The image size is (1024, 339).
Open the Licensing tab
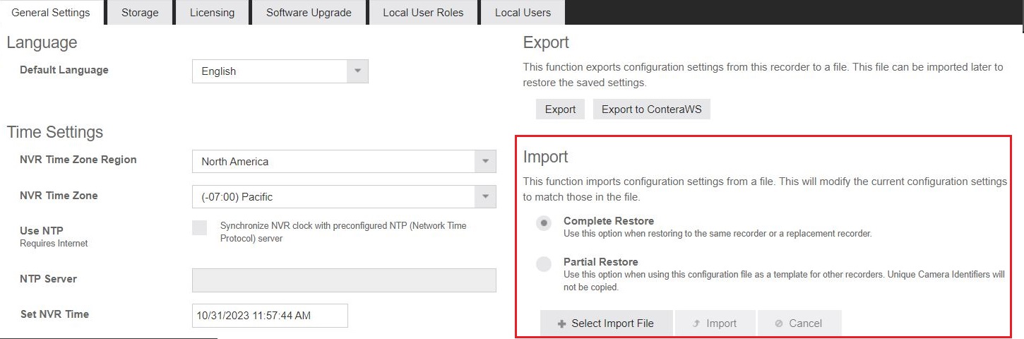pyautogui.click(x=212, y=13)
